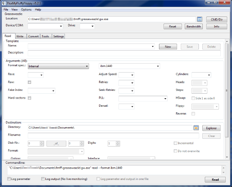This screenshot has height=187, width=232.
Task: Expand the ibm.1440 format dropdown
Action: coord(129,66)
